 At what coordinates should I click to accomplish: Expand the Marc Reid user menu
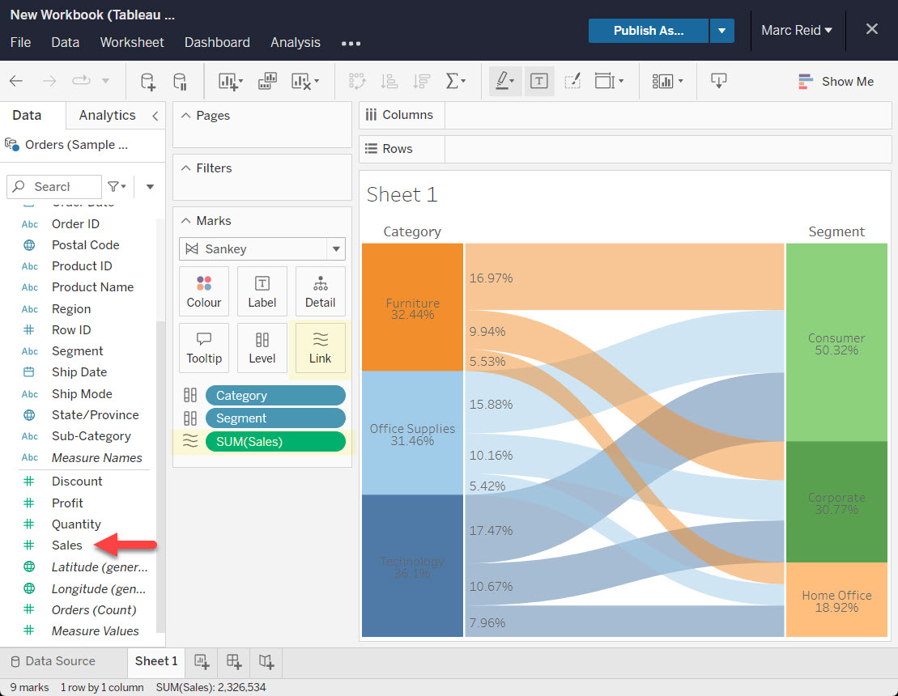click(x=797, y=31)
